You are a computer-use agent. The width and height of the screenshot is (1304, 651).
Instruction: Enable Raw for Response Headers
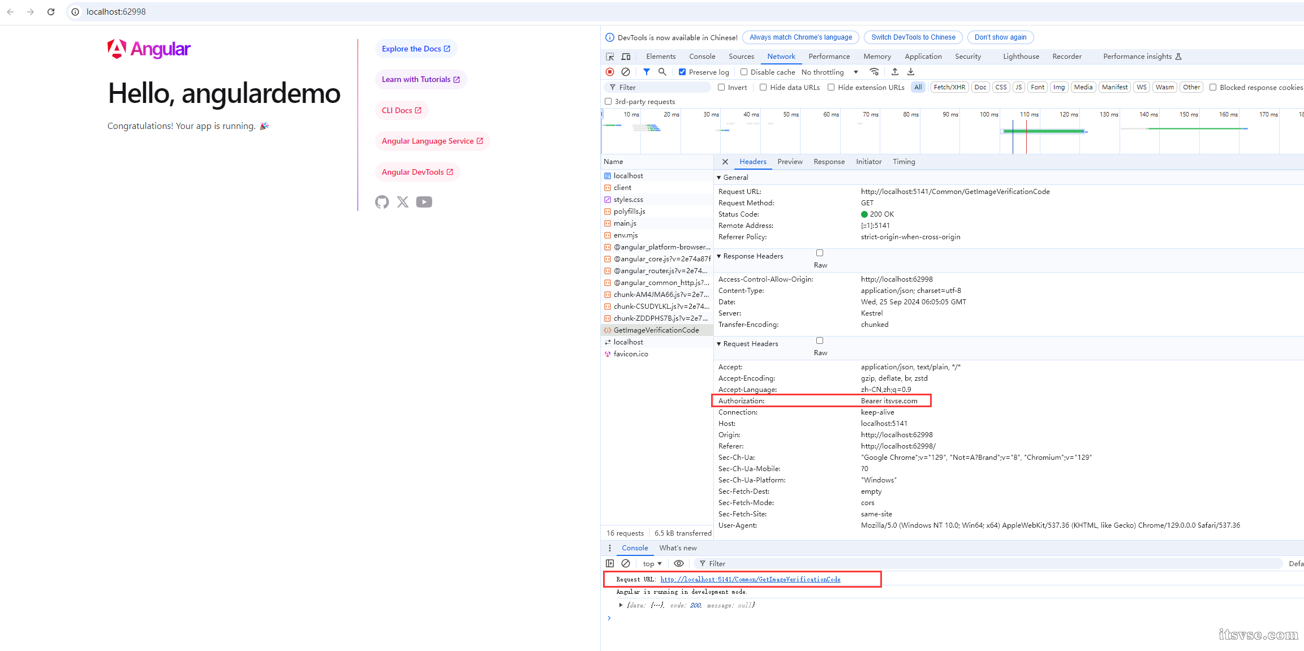[x=820, y=253]
